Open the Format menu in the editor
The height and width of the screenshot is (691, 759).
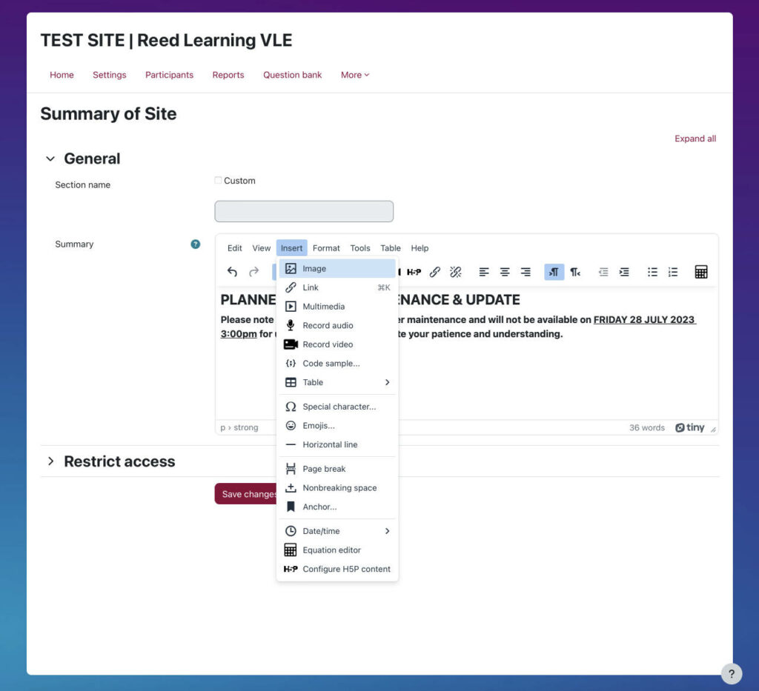pyautogui.click(x=326, y=248)
